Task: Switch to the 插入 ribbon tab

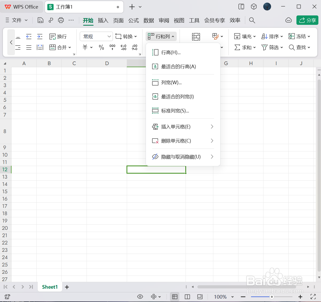Action: pos(103,20)
